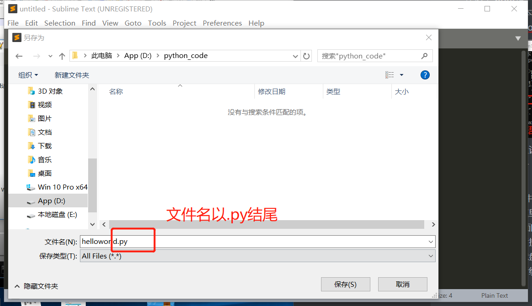Click the Sublime Text logo in title bar
Image resolution: width=532 pixels, height=306 pixels.
12,9
